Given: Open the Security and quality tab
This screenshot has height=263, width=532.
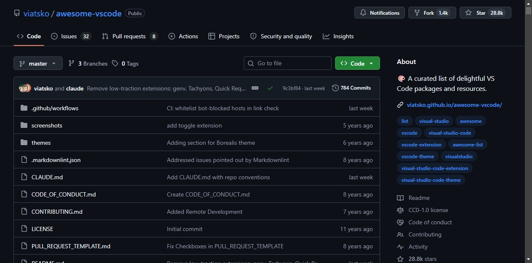Looking at the screenshot, I should pos(281,36).
